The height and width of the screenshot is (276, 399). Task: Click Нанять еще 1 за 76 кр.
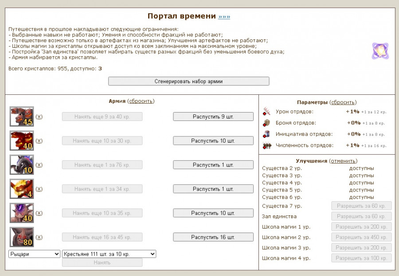[x=102, y=165]
